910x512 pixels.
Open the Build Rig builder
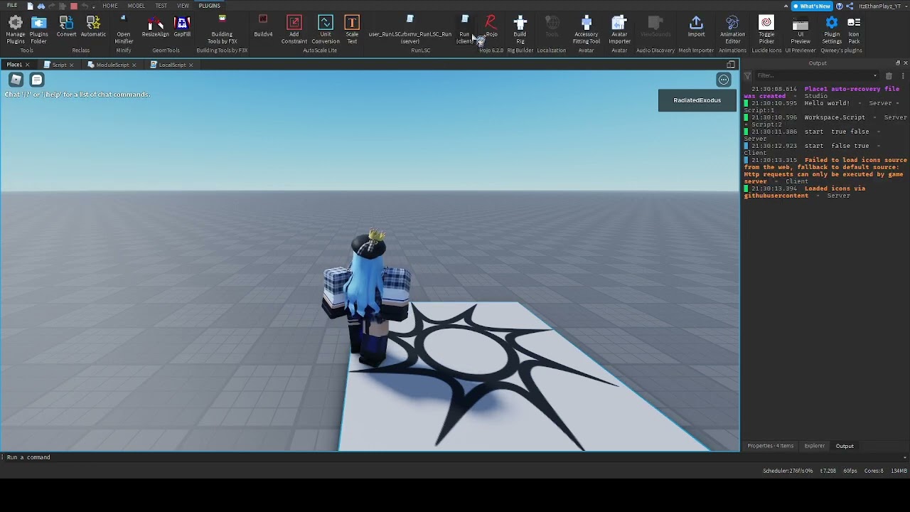[520, 30]
